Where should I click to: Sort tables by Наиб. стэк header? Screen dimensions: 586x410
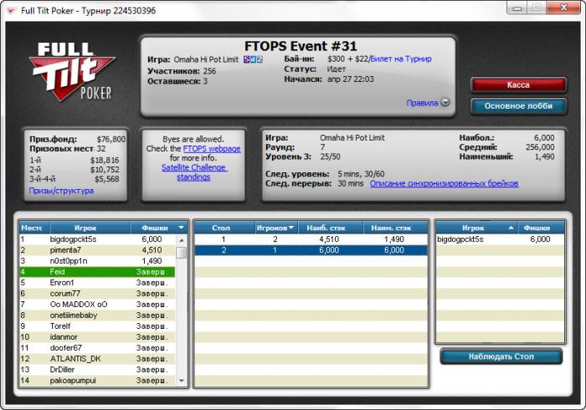click(x=331, y=228)
